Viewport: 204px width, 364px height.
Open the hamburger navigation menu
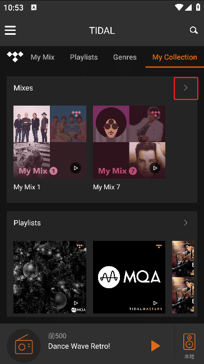click(x=10, y=30)
